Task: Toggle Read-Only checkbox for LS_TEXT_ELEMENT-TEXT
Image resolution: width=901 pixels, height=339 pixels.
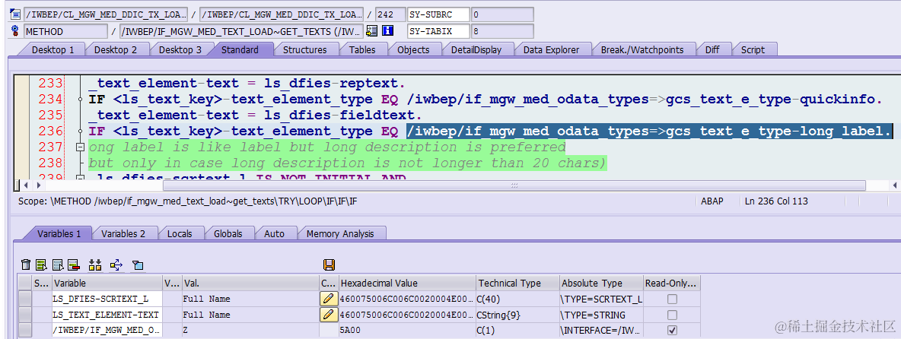Action: (x=672, y=315)
